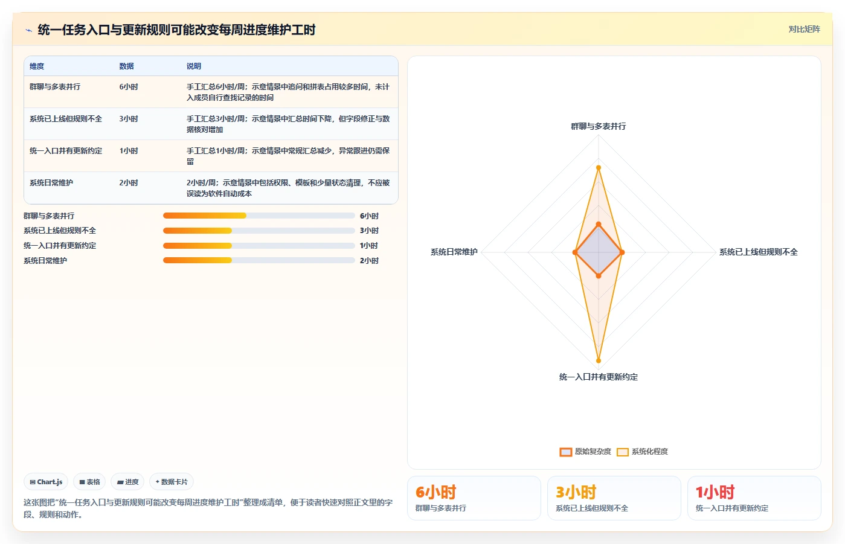845x544 pixels.
Task: Select the 系统日常维护 table cell
Action: coord(51,183)
